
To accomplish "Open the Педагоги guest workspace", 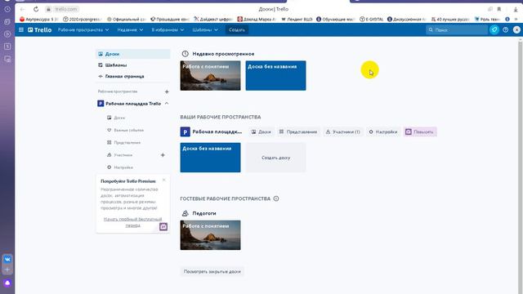I will point(204,213).
